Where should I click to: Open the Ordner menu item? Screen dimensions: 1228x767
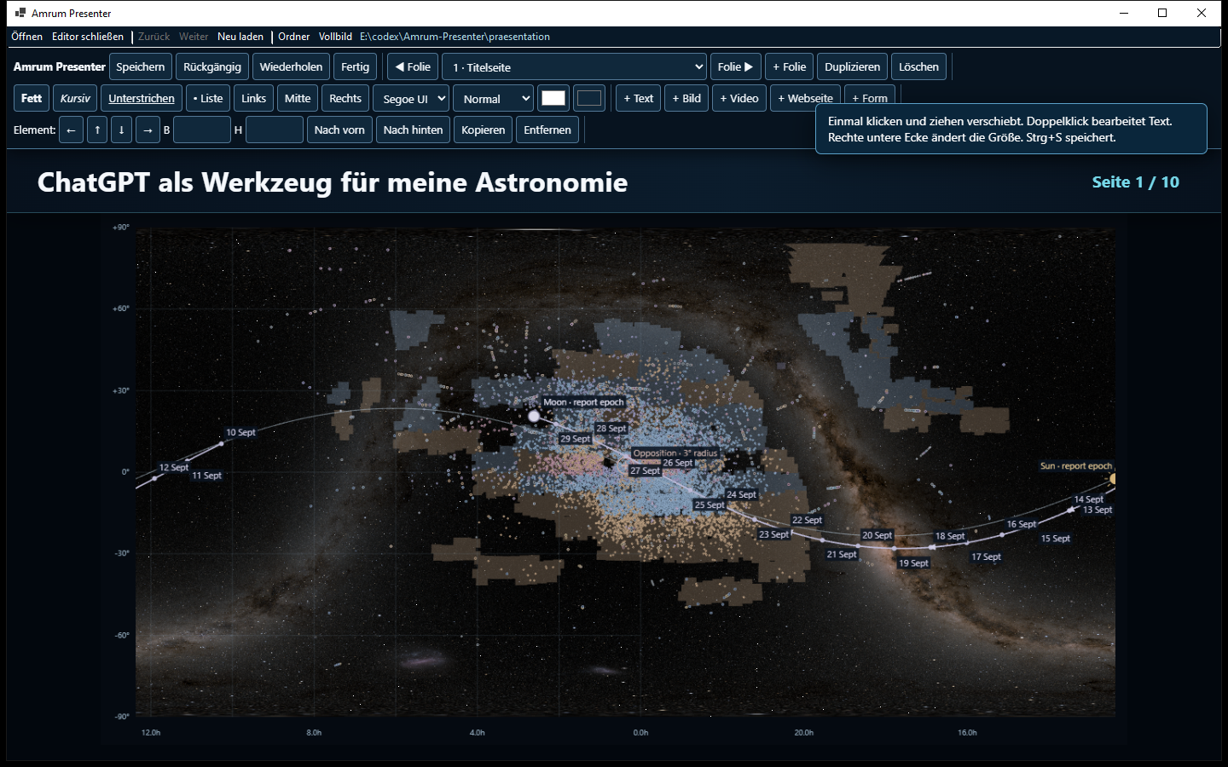[294, 37]
